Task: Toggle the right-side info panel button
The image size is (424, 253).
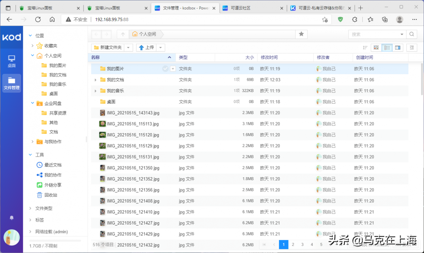Action: click(x=412, y=48)
